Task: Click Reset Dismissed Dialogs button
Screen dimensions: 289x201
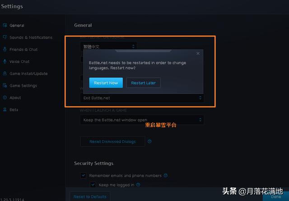Action: point(112,142)
